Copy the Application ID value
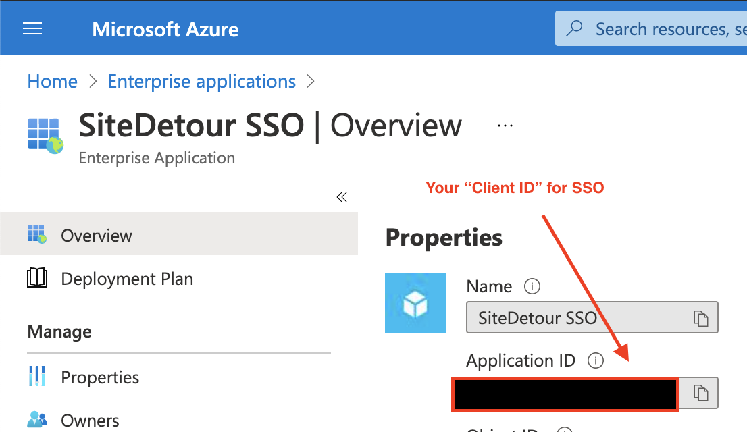This screenshot has height=432, width=747. [x=700, y=393]
